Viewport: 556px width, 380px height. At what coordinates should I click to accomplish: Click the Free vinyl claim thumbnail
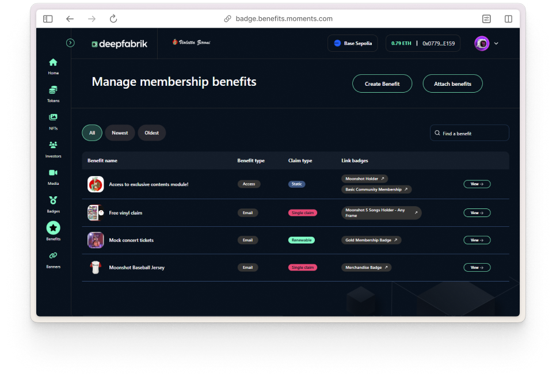point(96,212)
